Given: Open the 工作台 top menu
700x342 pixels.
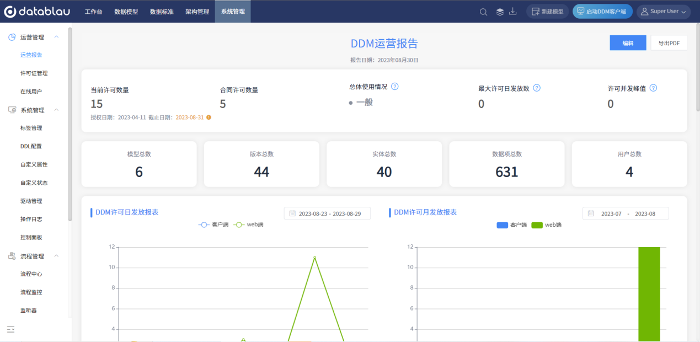Looking at the screenshot, I should pos(93,12).
